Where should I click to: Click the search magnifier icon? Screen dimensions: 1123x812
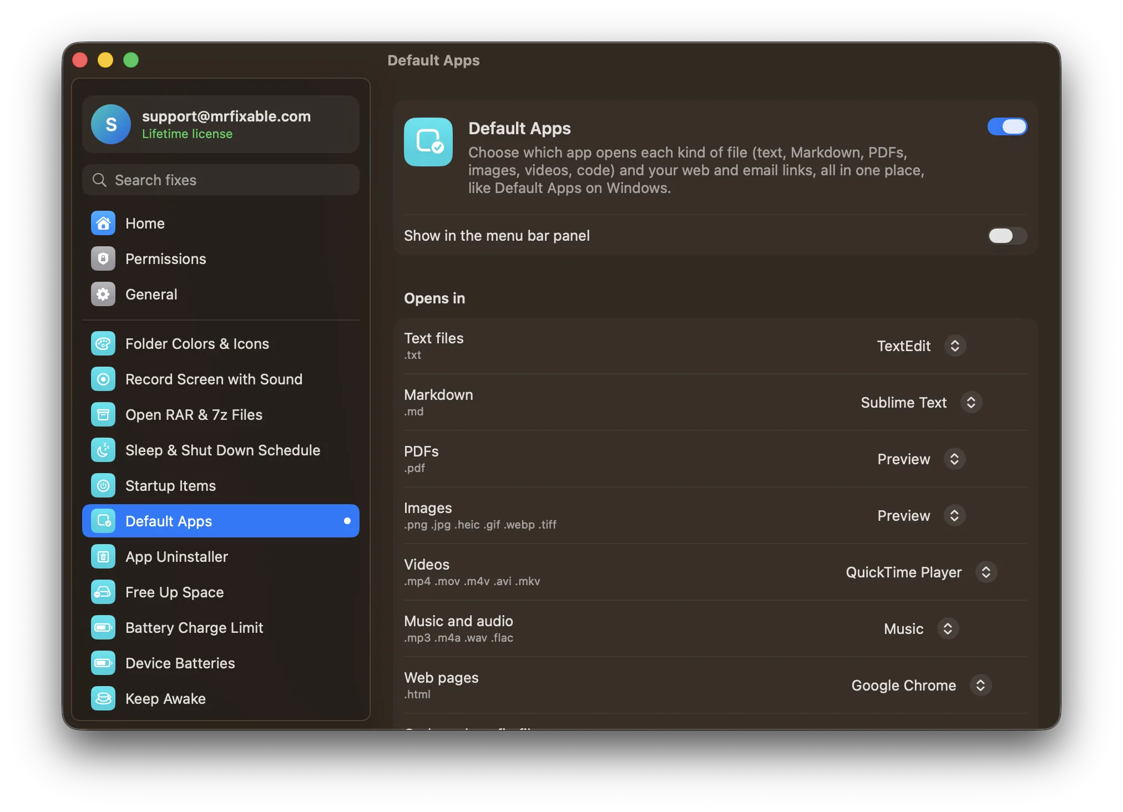[99, 180]
